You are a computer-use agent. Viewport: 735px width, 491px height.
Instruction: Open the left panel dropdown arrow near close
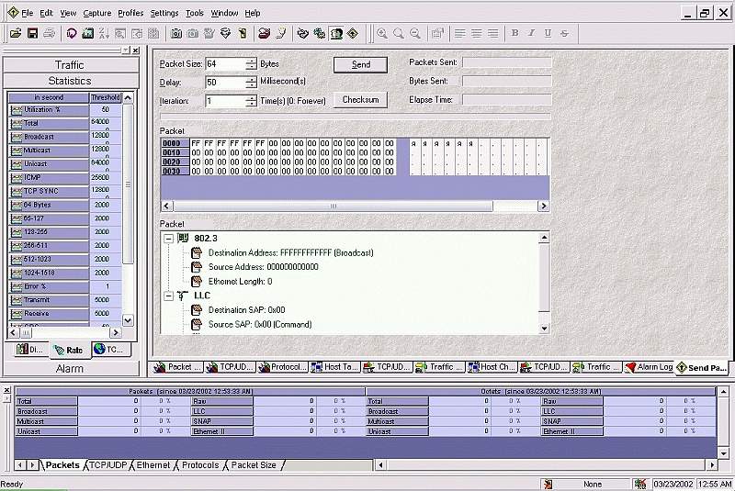point(126,50)
